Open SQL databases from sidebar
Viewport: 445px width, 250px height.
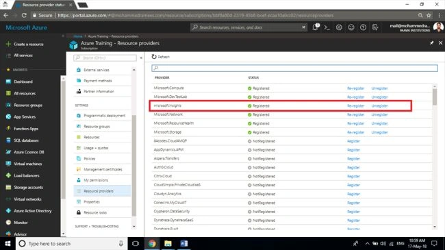click(26, 140)
